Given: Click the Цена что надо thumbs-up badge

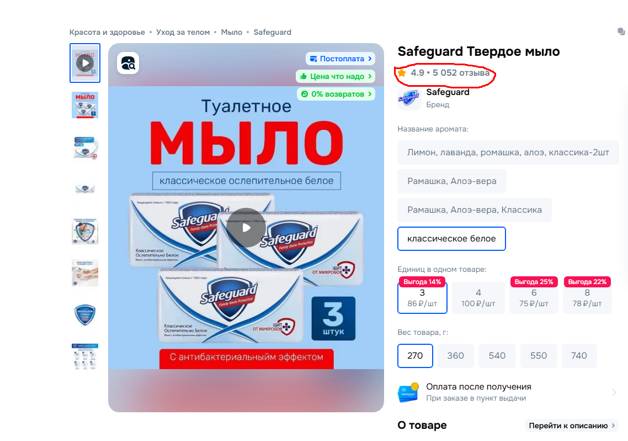Looking at the screenshot, I should [x=336, y=76].
